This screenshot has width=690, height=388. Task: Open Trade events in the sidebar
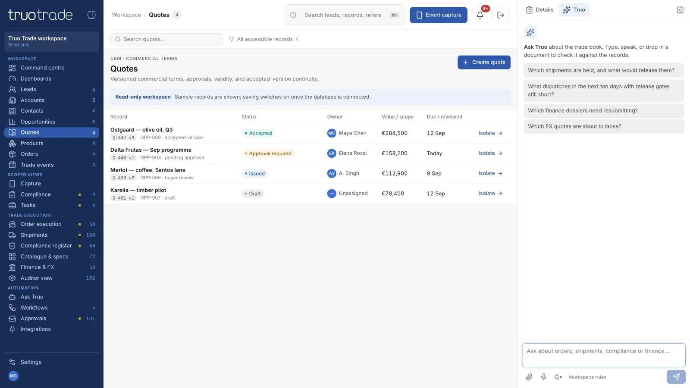(x=52, y=165)
